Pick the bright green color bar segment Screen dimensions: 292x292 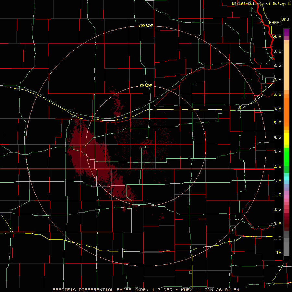pyautogui.click(x=286, y=156)
